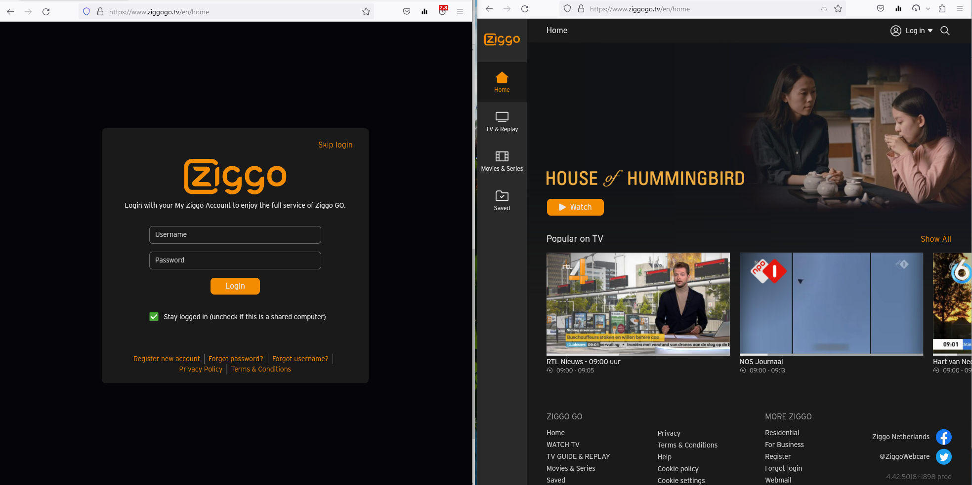Open the @ZiggoWebcare Twitter icon
This screenshot has width=972, height=485.
[943, 457]
